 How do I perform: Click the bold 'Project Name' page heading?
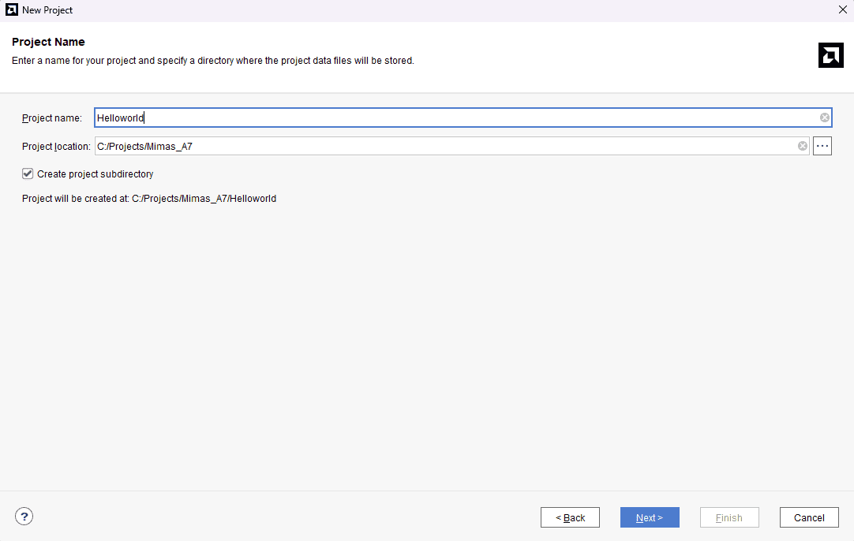pos(48,42)
